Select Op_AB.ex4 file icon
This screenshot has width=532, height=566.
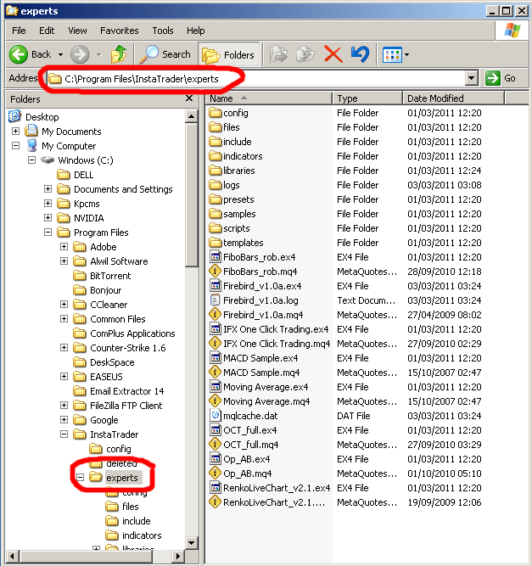click(x=216, y=459)
